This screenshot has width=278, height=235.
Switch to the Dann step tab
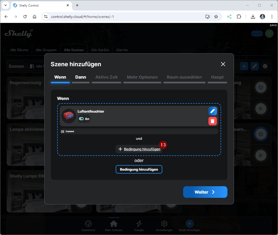coord(81,77)
